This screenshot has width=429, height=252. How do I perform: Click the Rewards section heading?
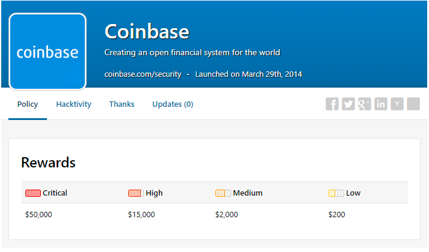48,163
